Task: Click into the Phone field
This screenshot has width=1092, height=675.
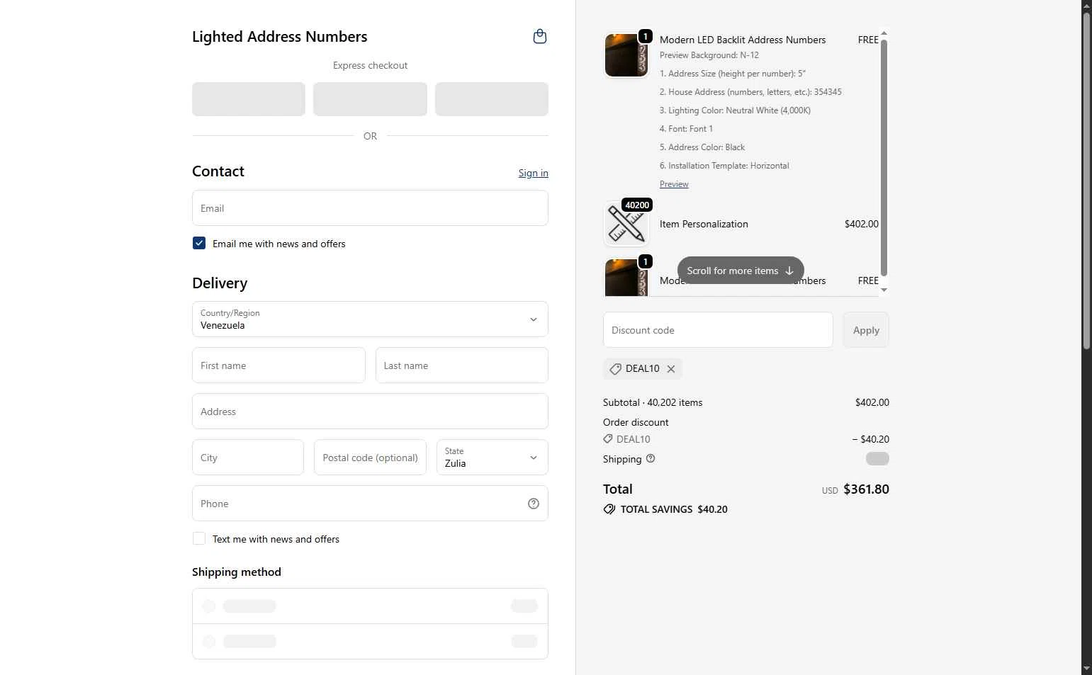Action: tap(370, 504)
